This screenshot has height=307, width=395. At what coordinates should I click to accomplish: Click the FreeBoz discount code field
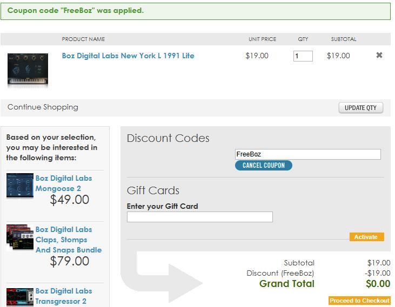[307, 154]
